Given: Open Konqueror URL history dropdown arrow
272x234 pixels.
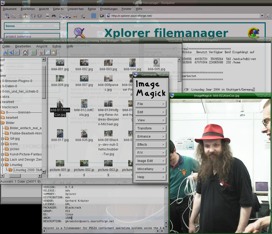Looking at the screenshot, I should (x=262, y=16).
